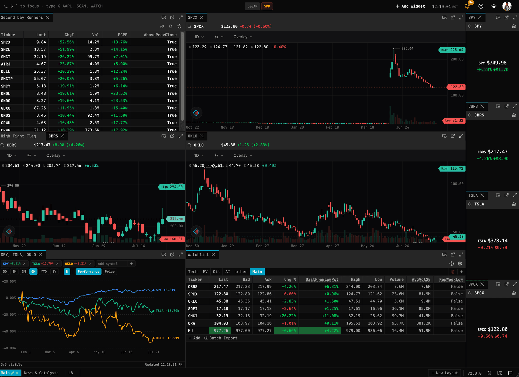The image size is (519, 377).
Task: Open the SPCX chart Overlay dropdown
Action: [243, 37]
